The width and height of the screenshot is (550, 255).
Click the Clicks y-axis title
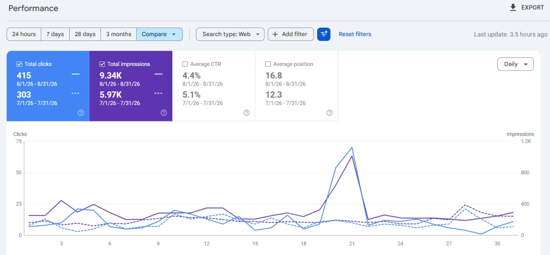pyautogui.click(x=20, y=134)
